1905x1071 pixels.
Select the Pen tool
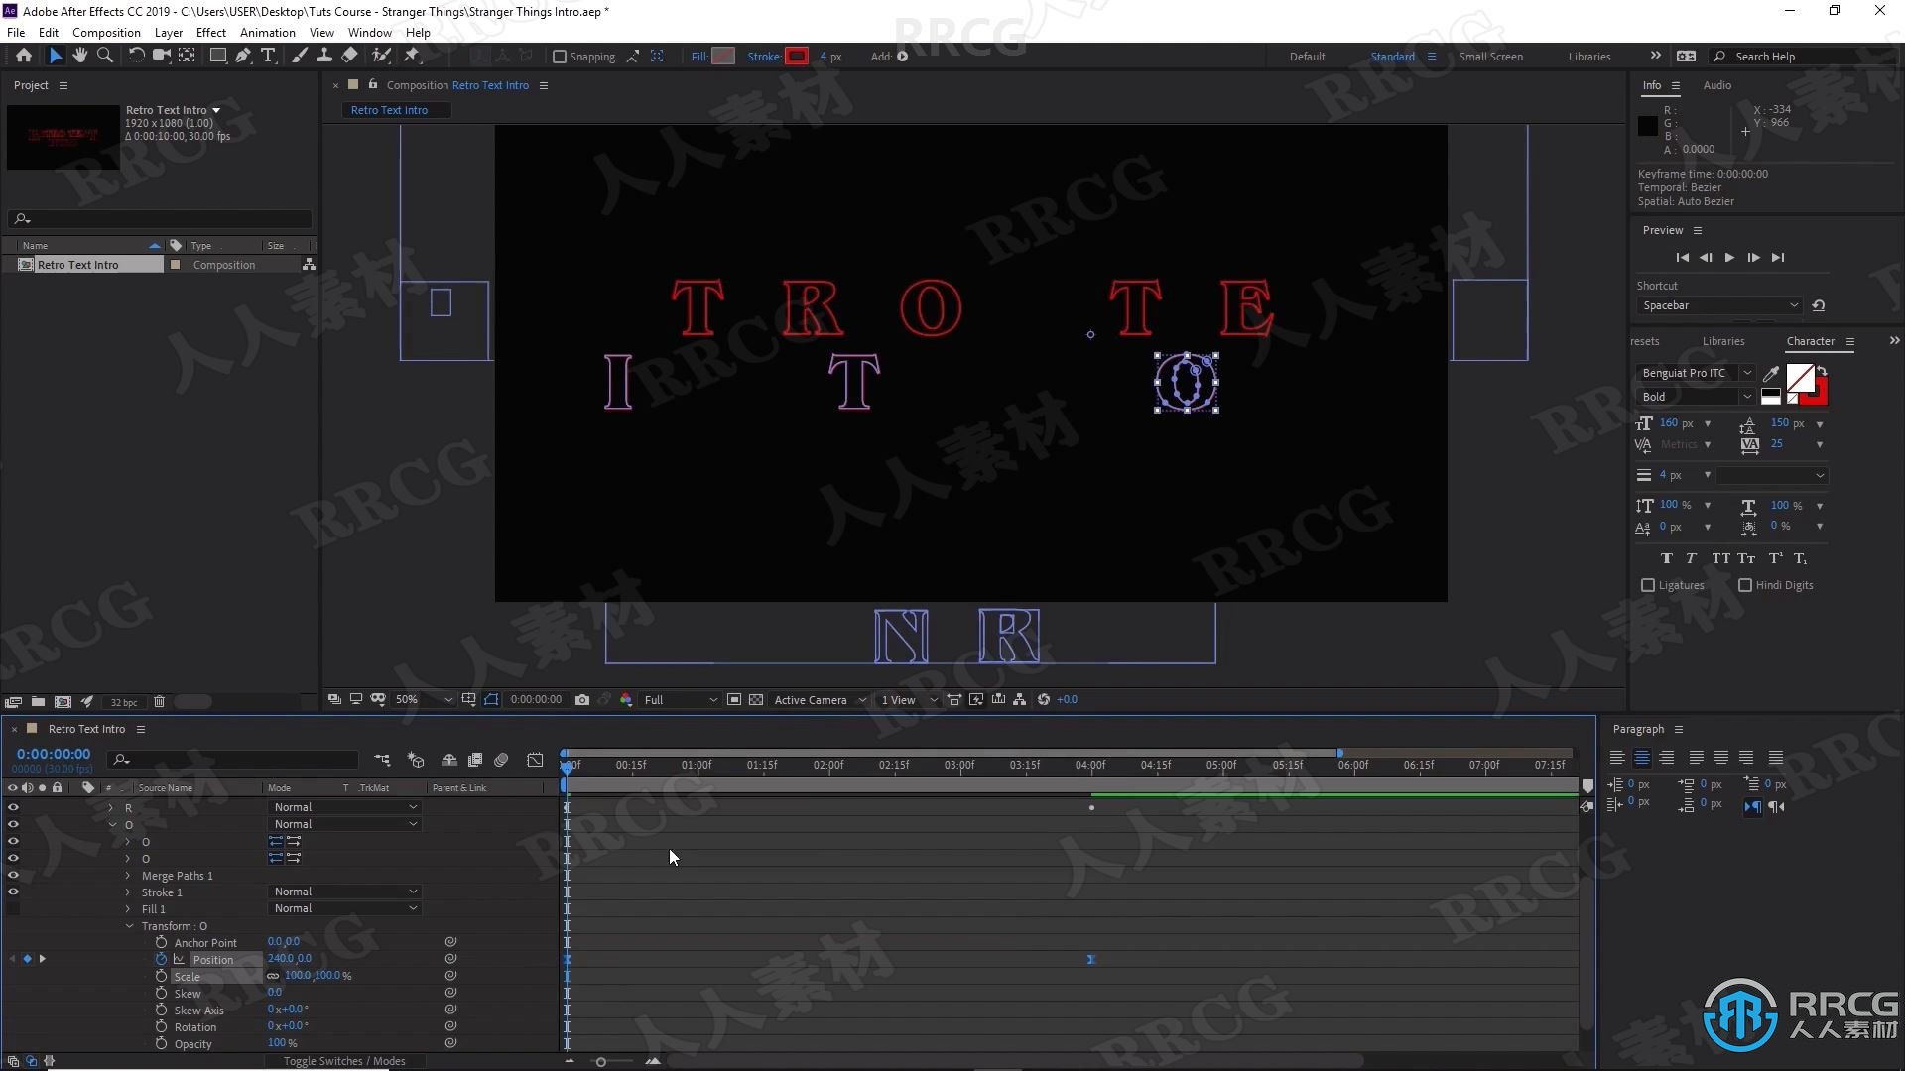click(242, 56)
